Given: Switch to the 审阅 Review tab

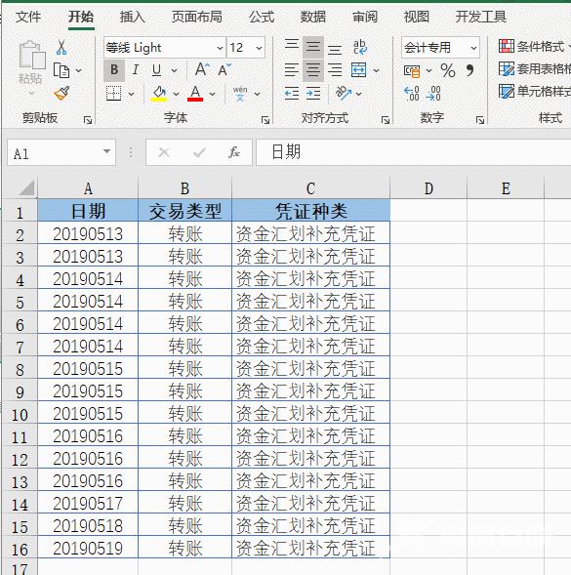Looking at the screenshot, I should pos(365,17).
